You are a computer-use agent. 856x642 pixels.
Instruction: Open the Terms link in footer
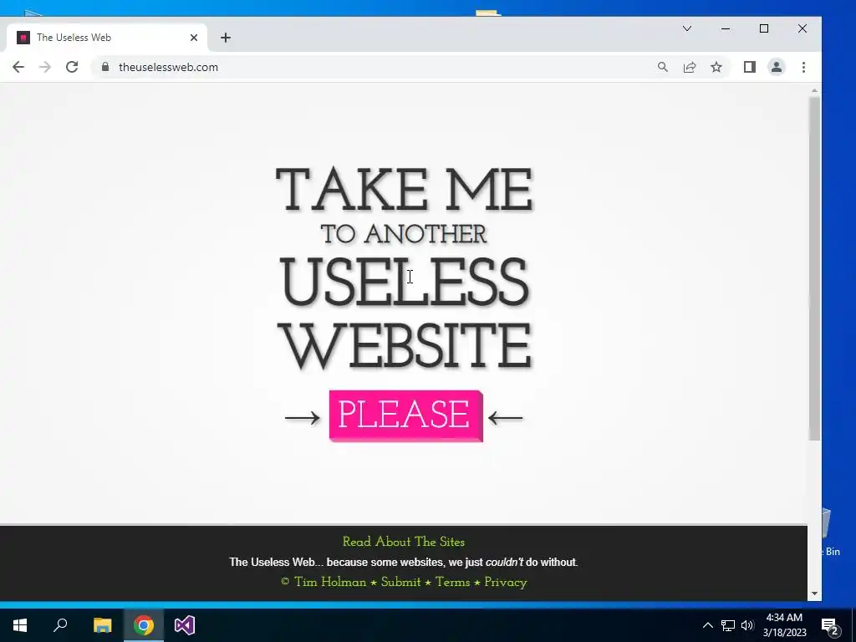(x=452, y=582)
